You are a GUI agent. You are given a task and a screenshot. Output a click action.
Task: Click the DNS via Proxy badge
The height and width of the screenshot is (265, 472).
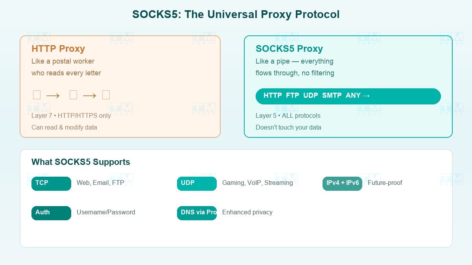197,213
